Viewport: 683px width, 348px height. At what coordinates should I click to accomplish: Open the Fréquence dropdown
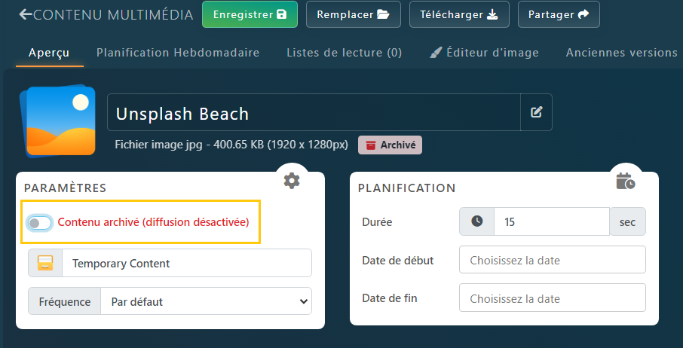click(206, 301)
